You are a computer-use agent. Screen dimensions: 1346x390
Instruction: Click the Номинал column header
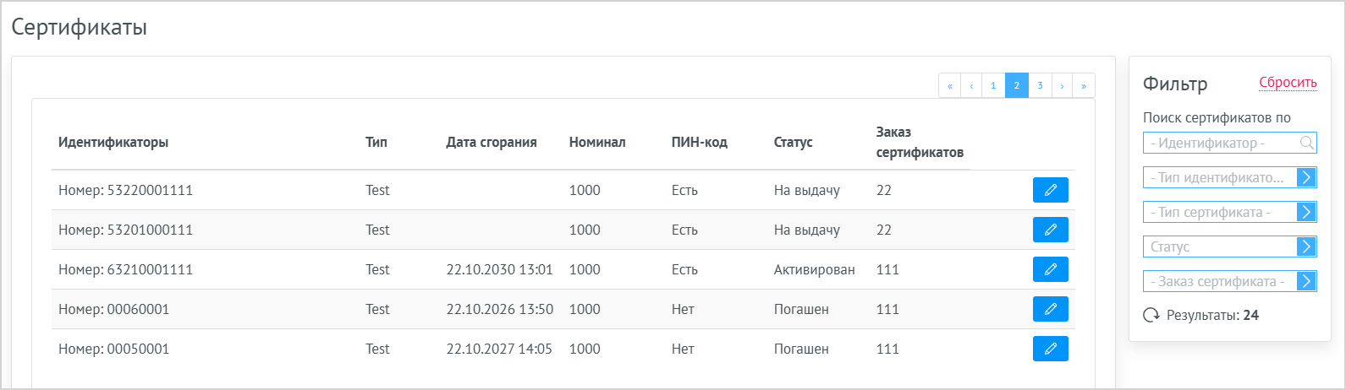click(597, 142)
